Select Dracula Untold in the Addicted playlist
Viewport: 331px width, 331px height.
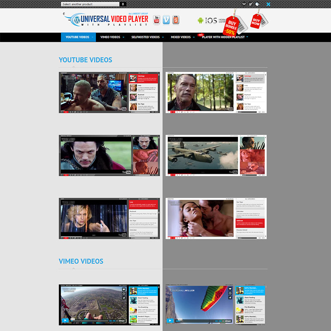pos(250,232)
